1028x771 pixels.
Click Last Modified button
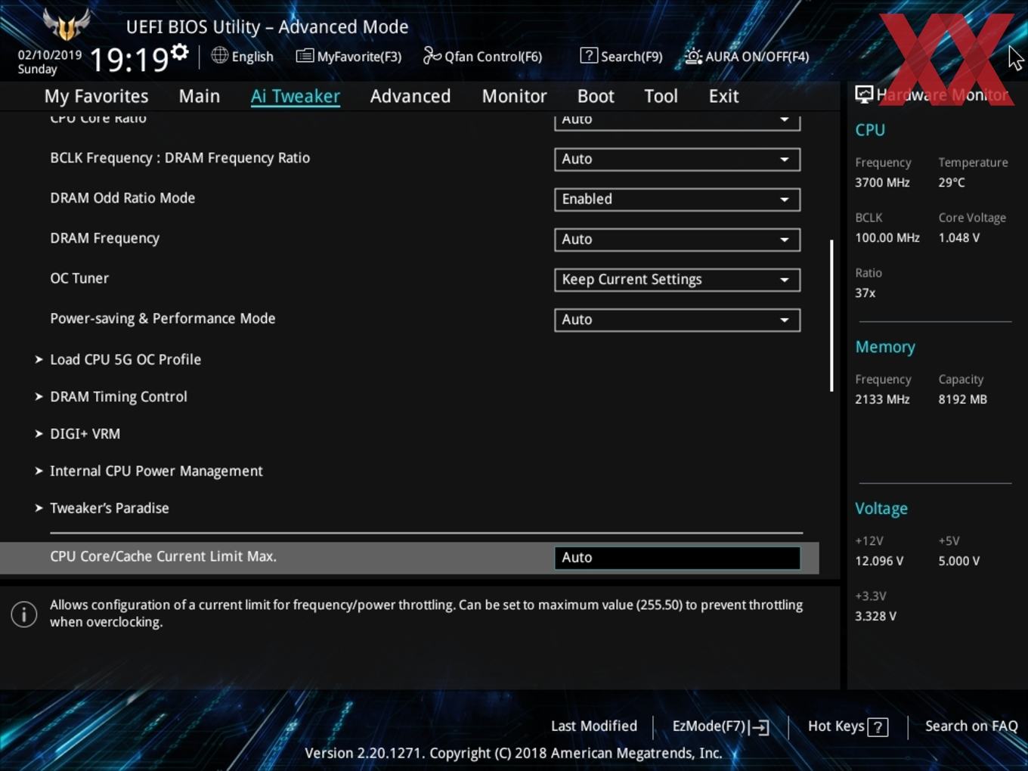(594, 726)
